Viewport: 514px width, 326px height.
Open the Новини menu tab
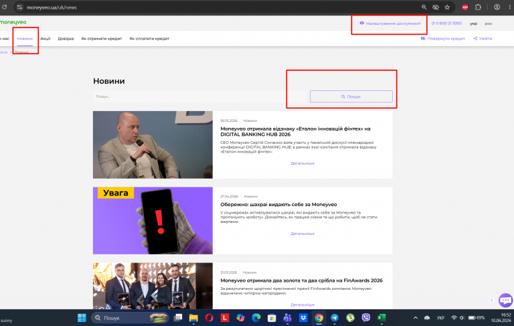tap(25, 39)
